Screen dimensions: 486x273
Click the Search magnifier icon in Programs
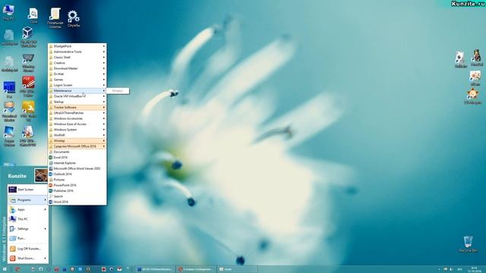[x=51, y=196]
